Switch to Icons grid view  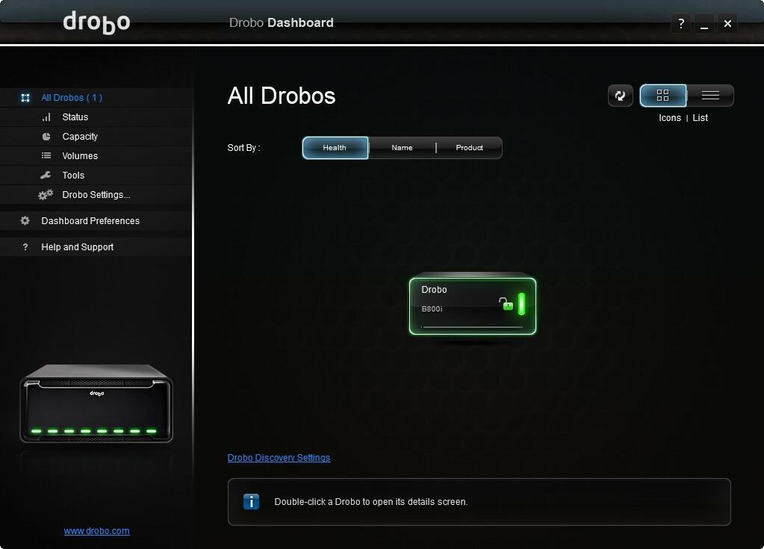pyautogui.click(x=663, y=96)
